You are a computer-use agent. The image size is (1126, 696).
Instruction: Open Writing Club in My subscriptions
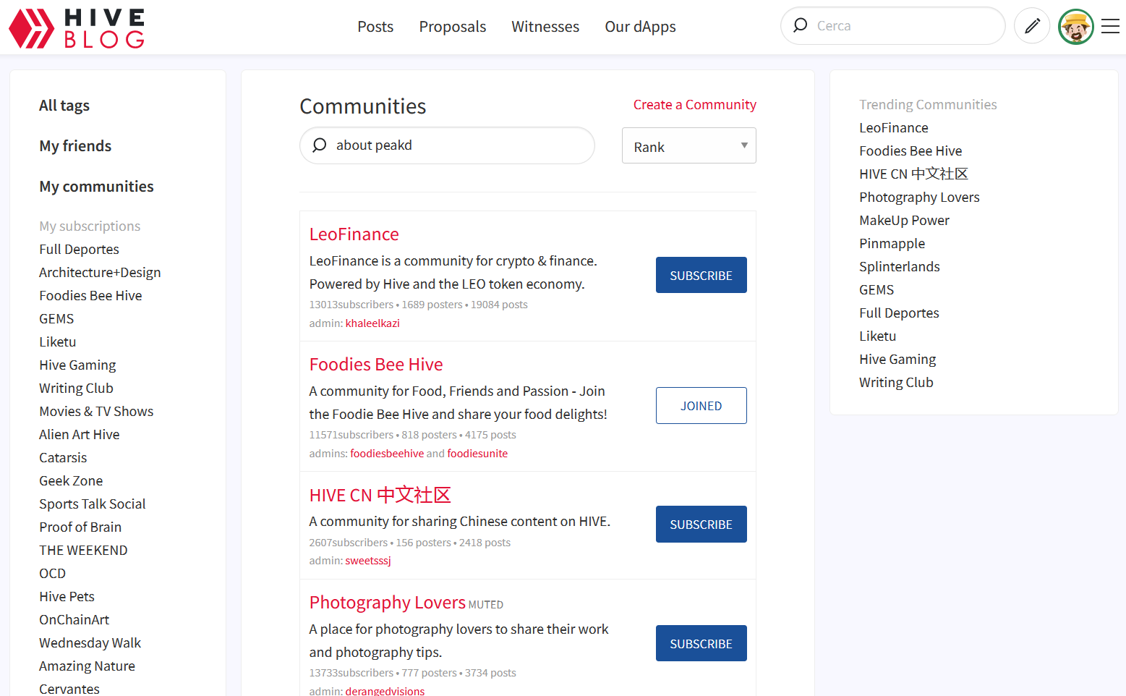tap(76, 389)
